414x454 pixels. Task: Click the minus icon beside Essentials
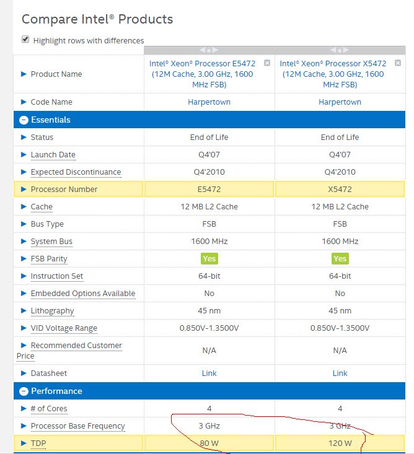coord(24,120)
